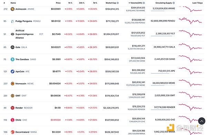
Task: Sort by Volume(24h) column arrow
Action: [x=129, y=3]
